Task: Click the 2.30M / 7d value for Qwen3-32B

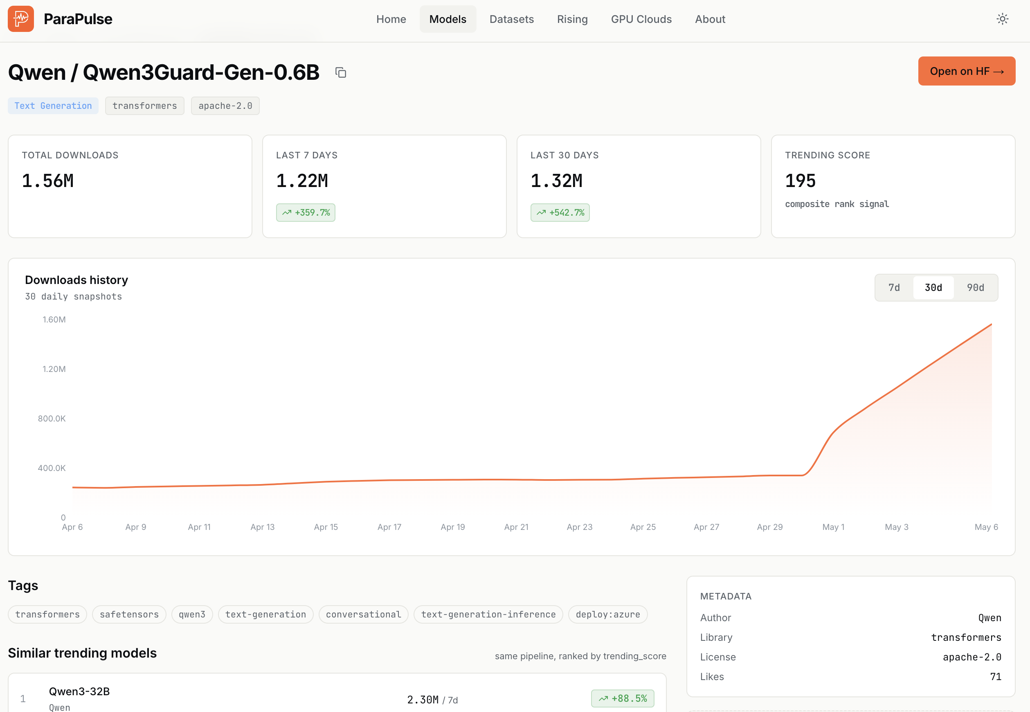Action: tap(432, 700)
